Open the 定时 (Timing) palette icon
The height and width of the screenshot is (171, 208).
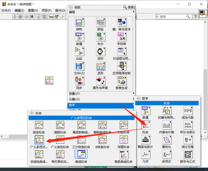coord(100,51)
